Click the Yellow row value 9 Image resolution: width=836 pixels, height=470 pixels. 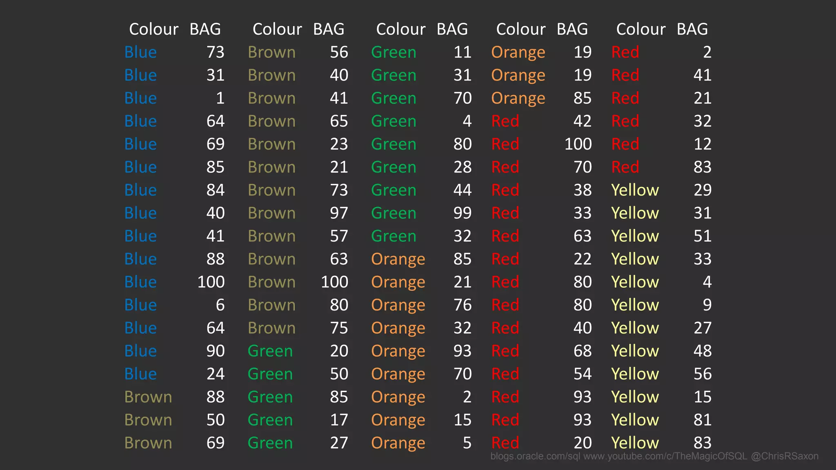707,305
